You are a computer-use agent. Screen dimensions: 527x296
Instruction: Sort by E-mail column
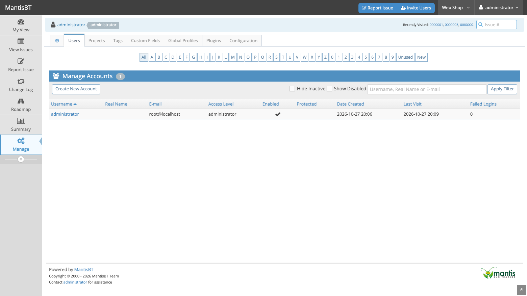point(155,104)
